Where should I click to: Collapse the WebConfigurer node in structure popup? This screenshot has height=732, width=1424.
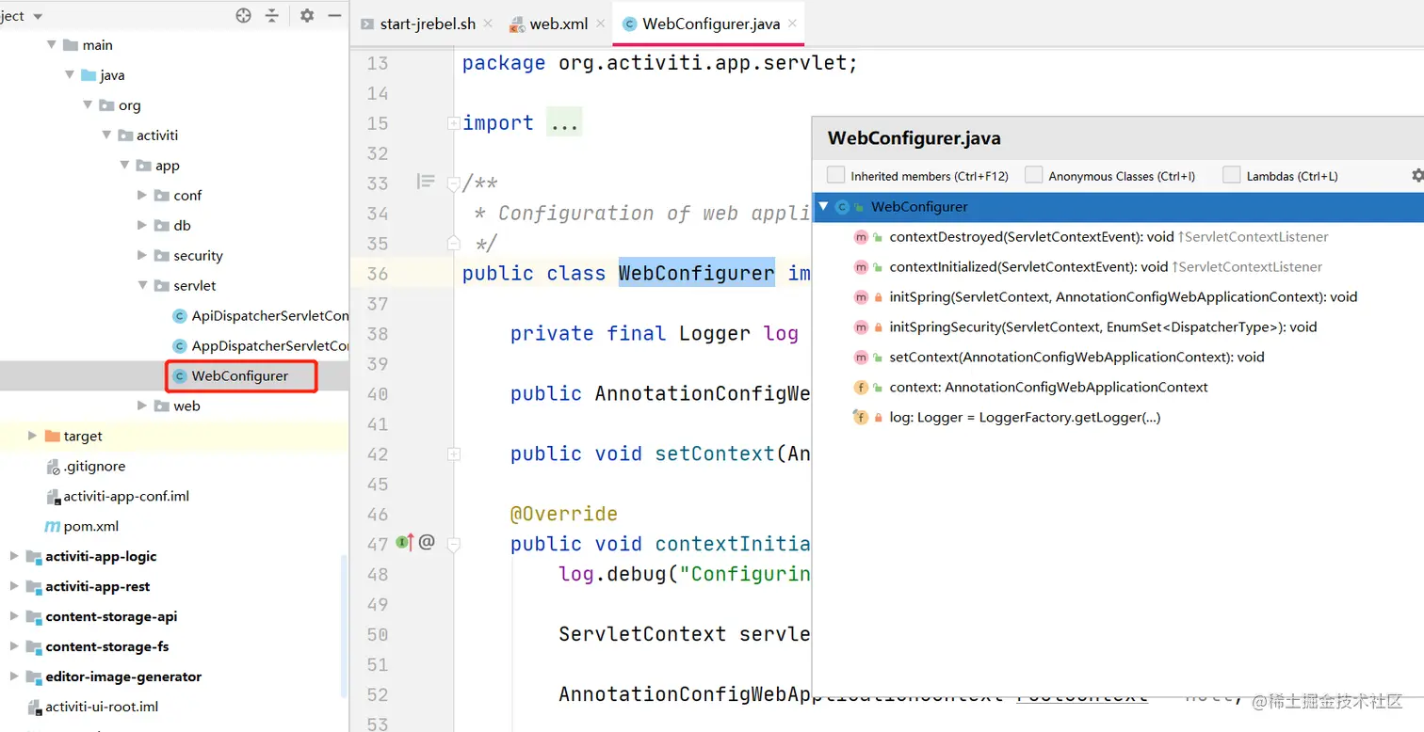[823, 207]
